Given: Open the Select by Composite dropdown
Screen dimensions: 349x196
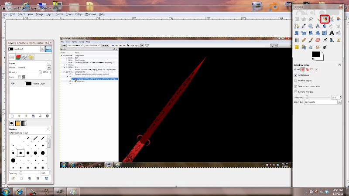Looking at the screenshot, I should coord(322,102).
